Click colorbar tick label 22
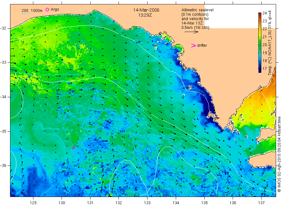The width and height of the screenshot is (283, 207). tap(264, 29)
